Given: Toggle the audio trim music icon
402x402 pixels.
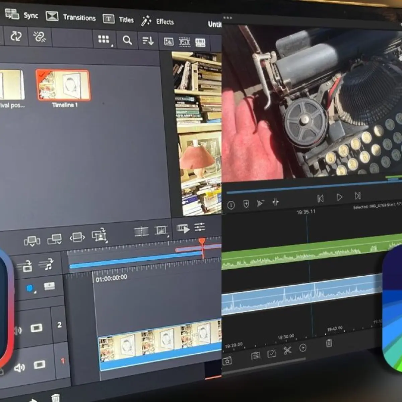Looking at the screenshot, I should 46,264.
